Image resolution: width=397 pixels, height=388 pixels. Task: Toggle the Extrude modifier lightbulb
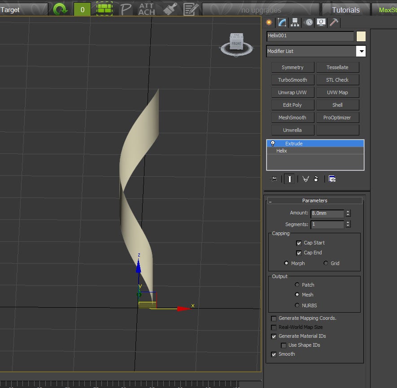(273, 144)
